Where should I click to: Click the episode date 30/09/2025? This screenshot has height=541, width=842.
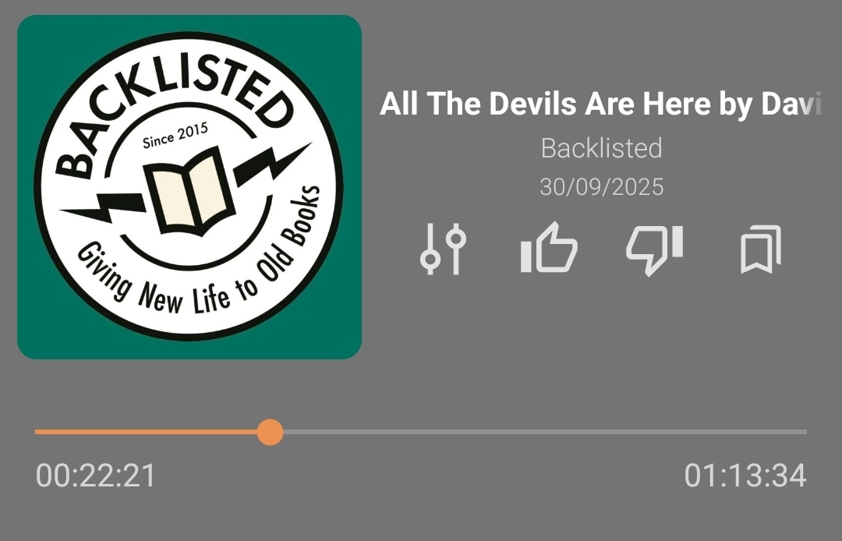tap(601, 187)
